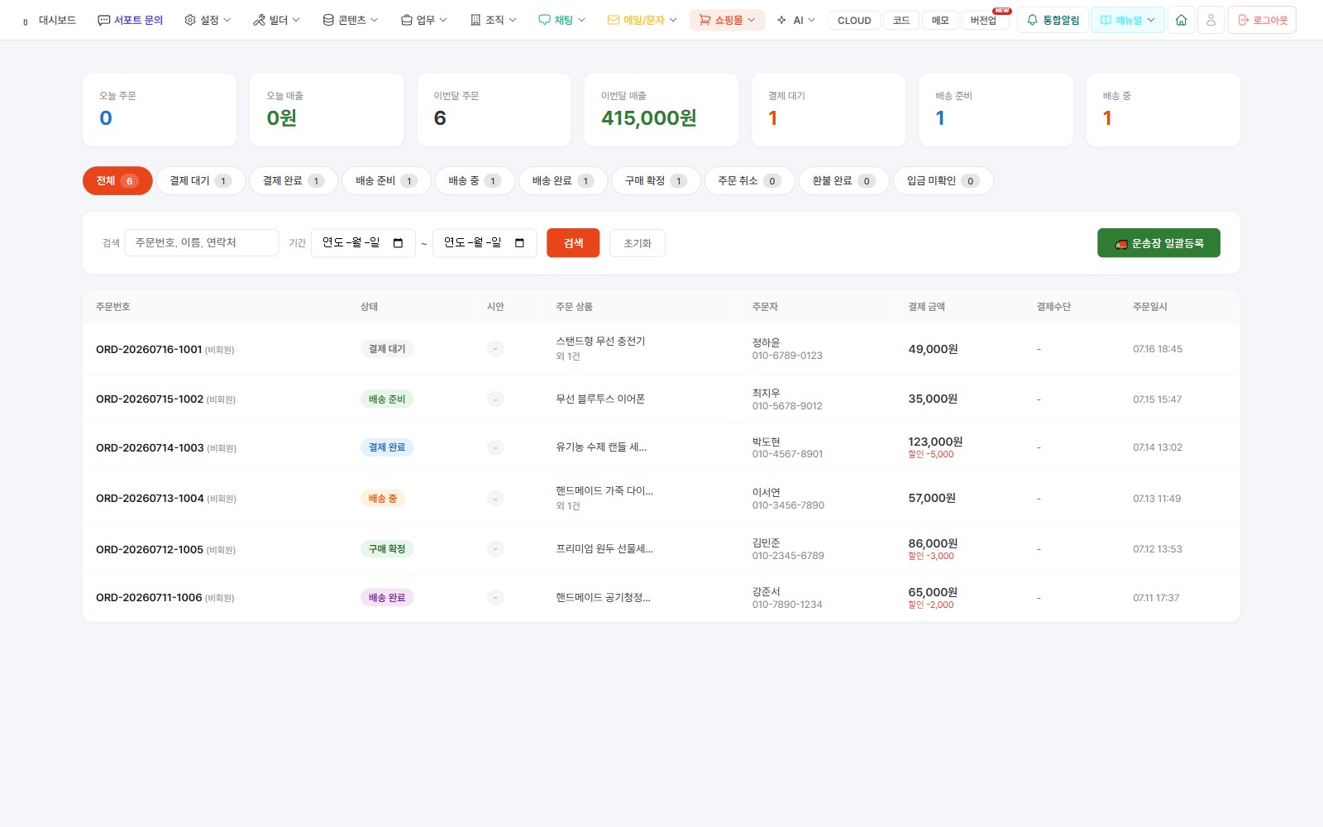Click payment amount 57,000원
The image size is (1323, 827).
click(x=932, y=498)
